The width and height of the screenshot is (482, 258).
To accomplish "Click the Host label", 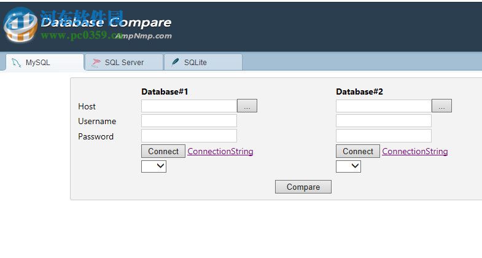I will [x=87, y=106].
